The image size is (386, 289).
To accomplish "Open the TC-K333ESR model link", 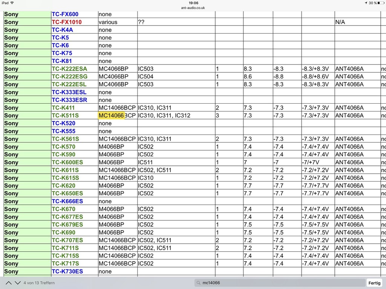I will [69, 100].
